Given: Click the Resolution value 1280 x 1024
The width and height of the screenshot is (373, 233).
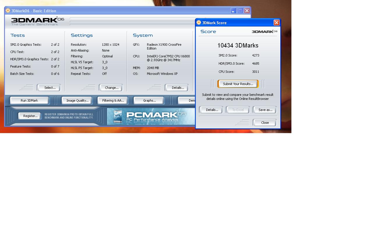Looking at the screenshot, I should (x=110, y=45).
